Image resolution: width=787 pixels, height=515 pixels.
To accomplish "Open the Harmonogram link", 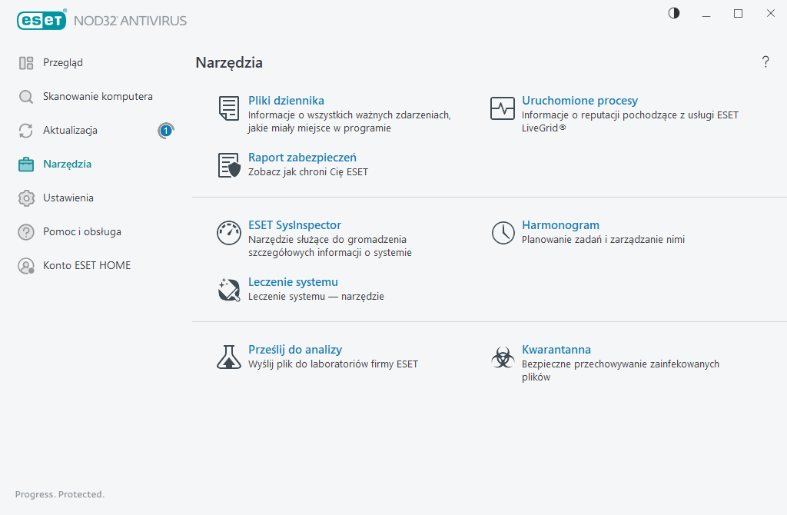I will pos(560,225).
